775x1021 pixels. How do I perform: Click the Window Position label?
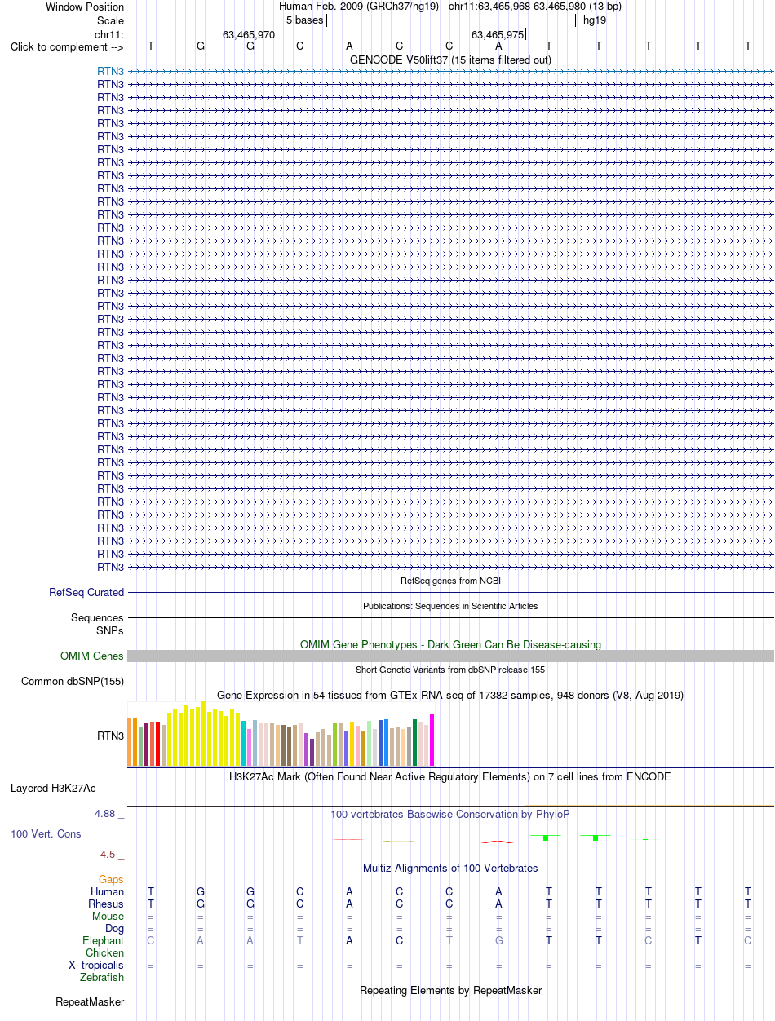click(x=85, y=7)
